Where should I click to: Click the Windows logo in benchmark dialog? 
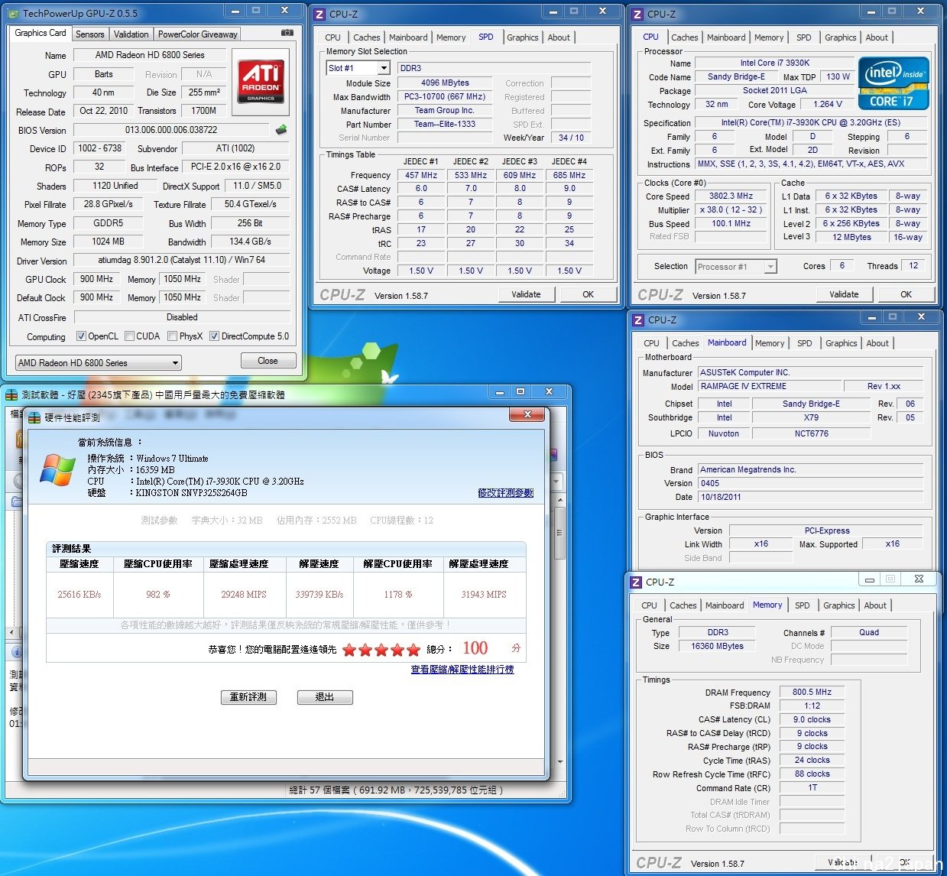pyautogui.click(x=58, y=469)
